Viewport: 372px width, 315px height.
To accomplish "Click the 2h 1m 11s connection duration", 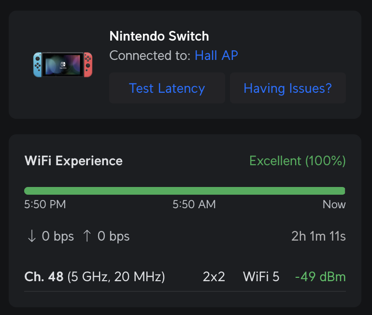I will 318,236.
